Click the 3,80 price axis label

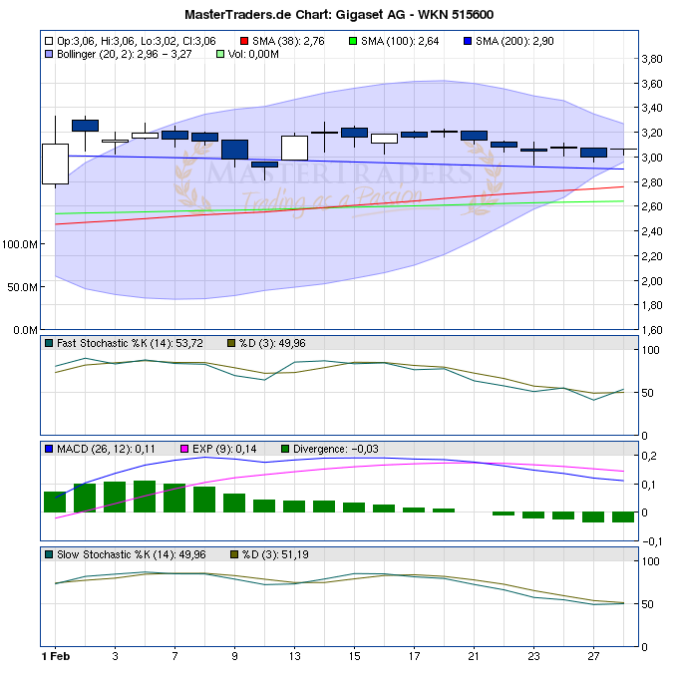click(x=652, y=59)
